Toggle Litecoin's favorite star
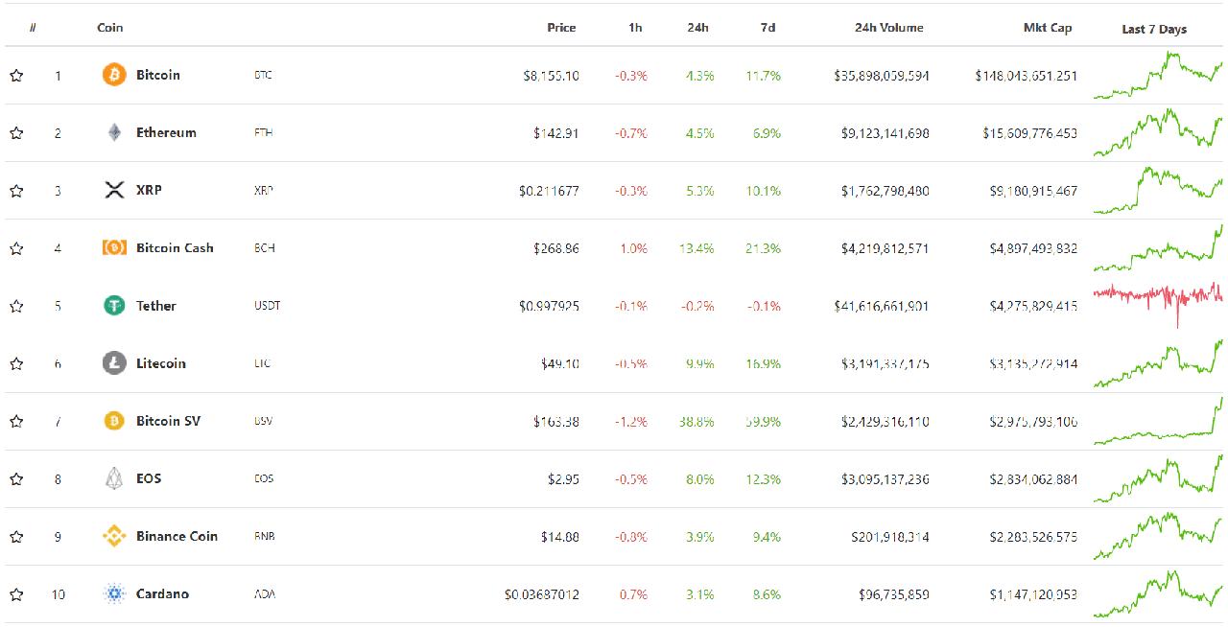Screen dimensions: 1228x627 coord(16,363)
